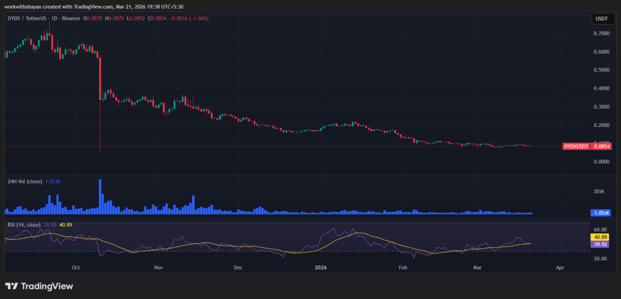Image resolution: width=621 pixels, height=299 pixels.
Task: Select the Mar label on the time axis
Action: 477,267
